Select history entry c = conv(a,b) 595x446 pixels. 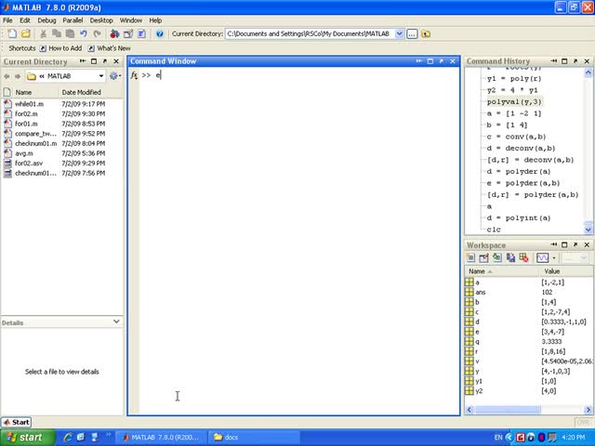[x=517, y=137]
